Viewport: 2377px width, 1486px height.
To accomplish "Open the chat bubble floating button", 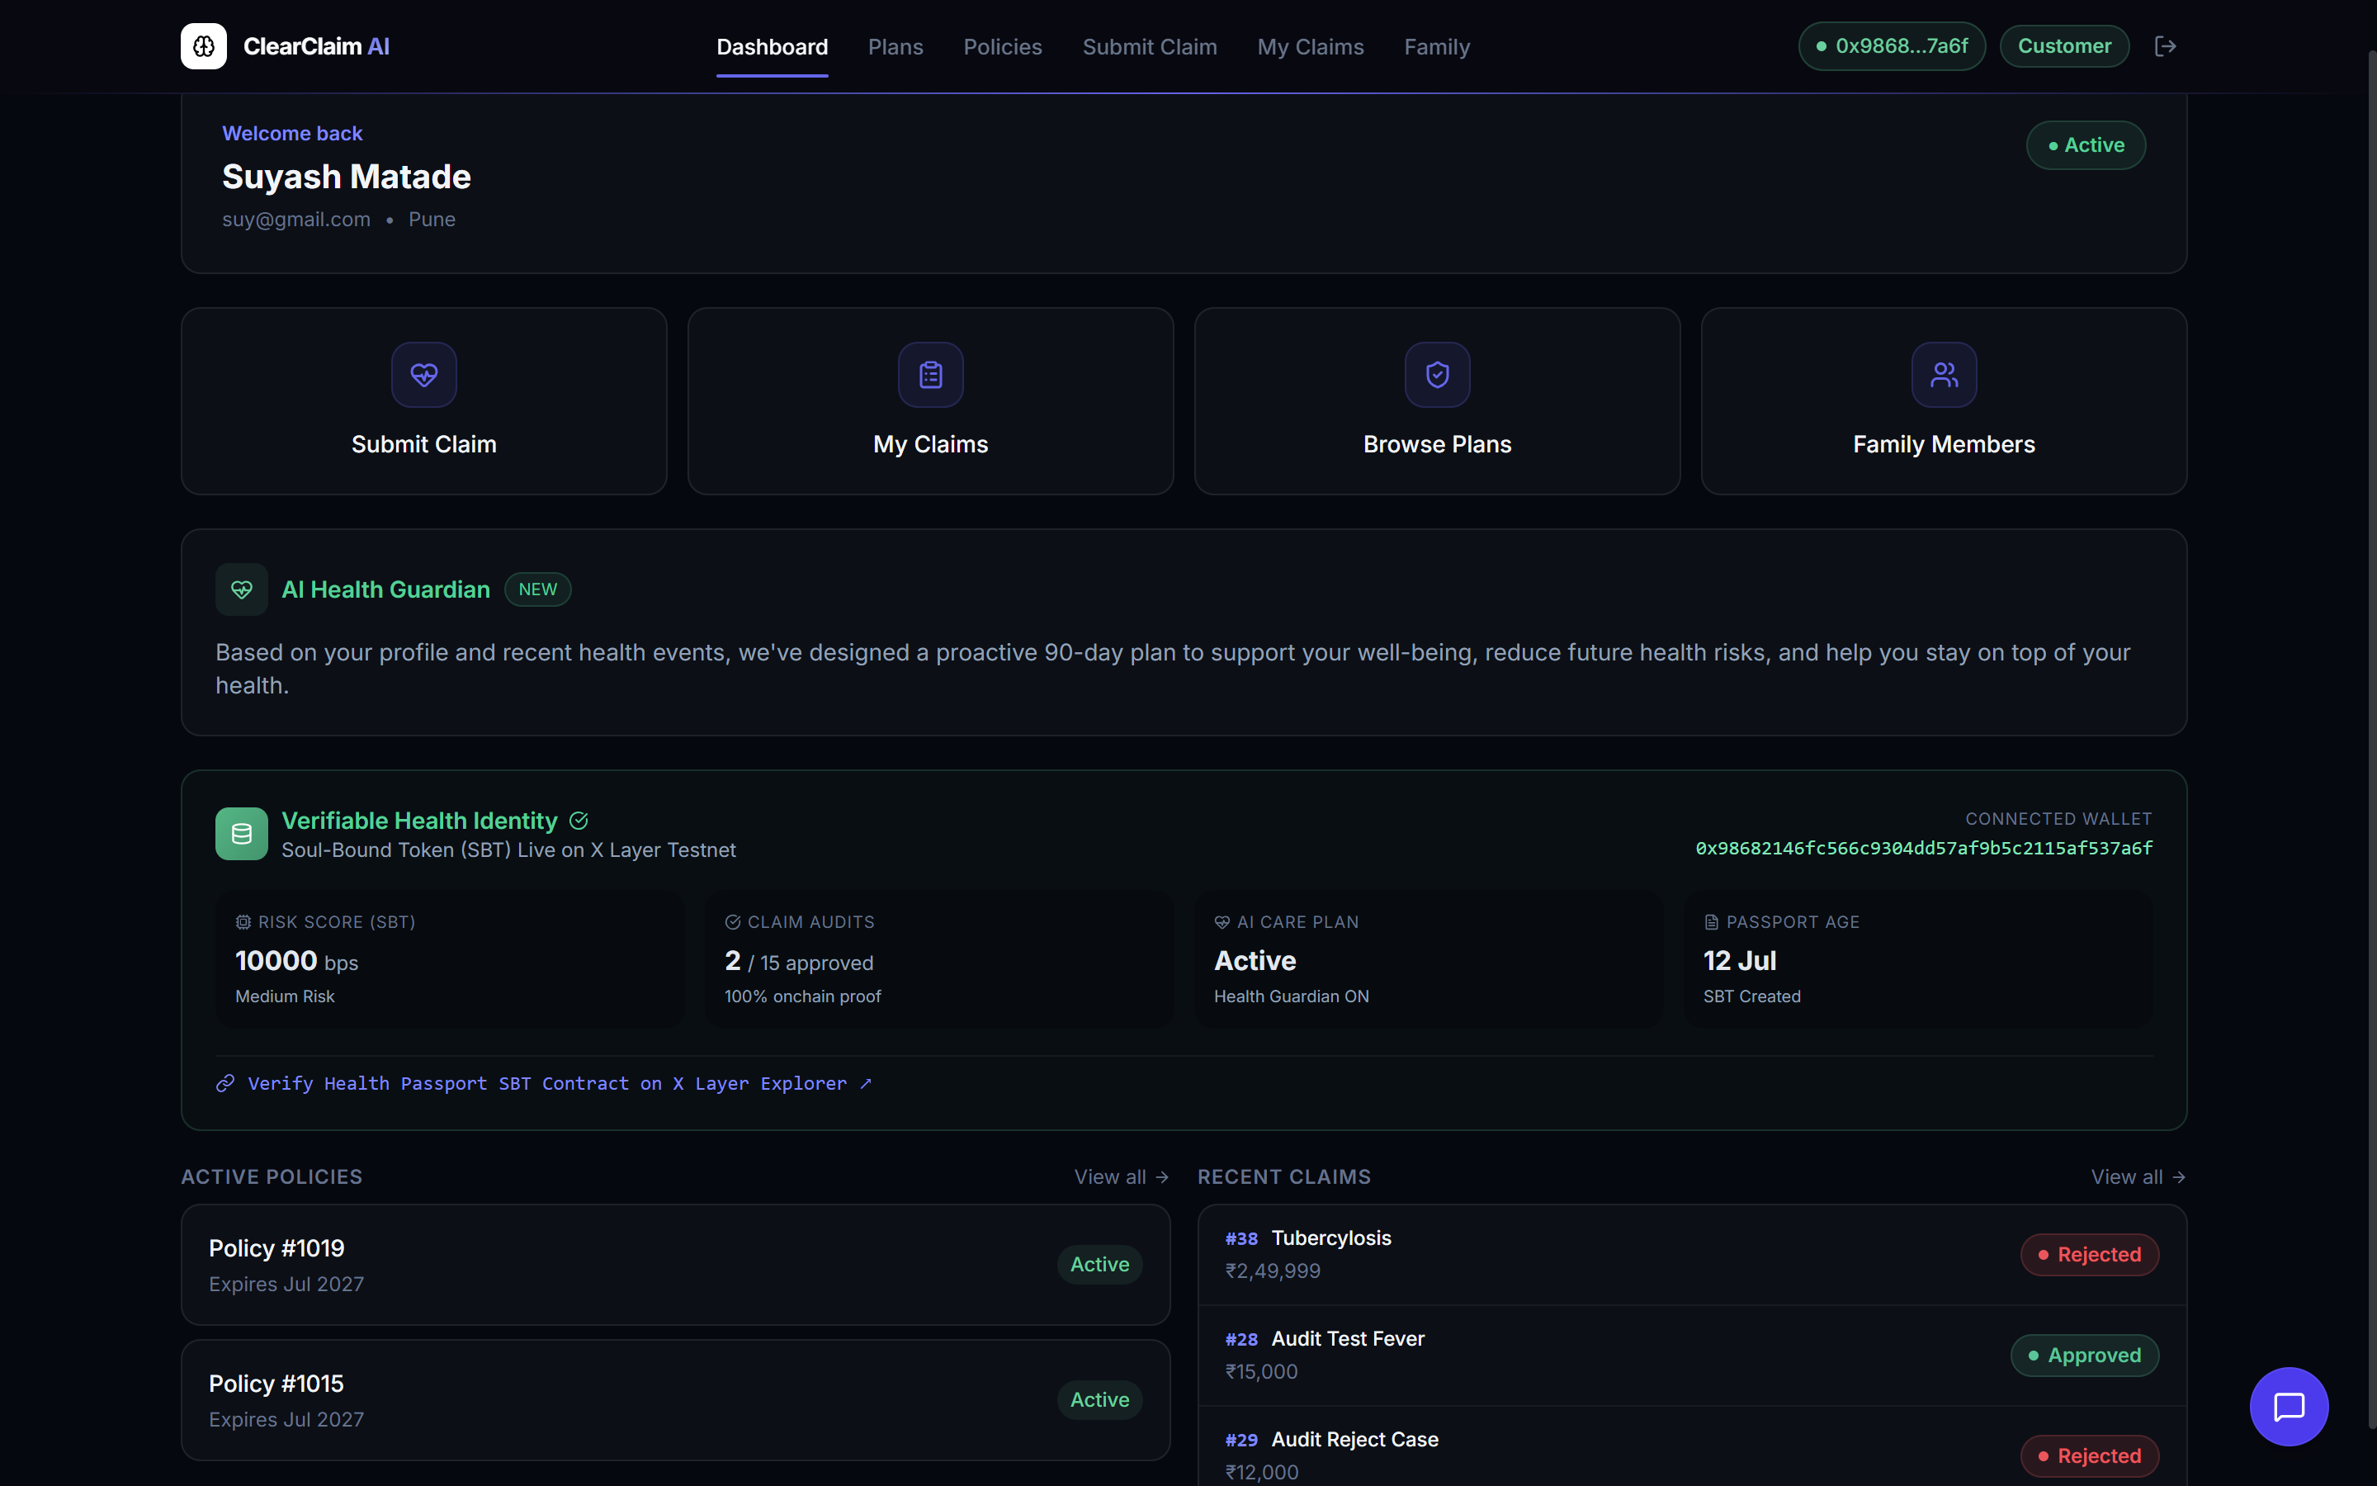I will 2289,1407.
